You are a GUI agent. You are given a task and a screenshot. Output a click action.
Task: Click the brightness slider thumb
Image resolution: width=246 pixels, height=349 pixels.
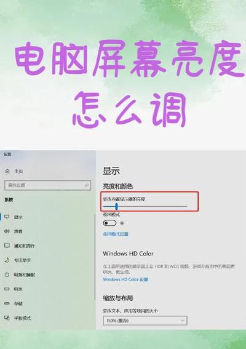coord(116,207)
